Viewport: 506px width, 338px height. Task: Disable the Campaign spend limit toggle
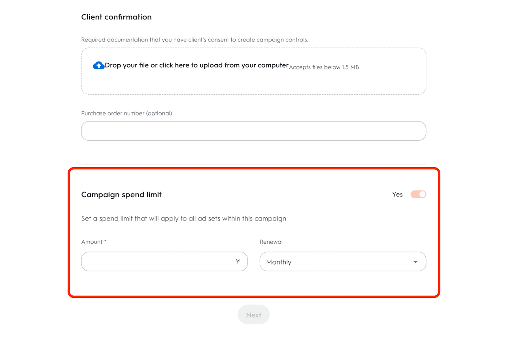[418, 194]
